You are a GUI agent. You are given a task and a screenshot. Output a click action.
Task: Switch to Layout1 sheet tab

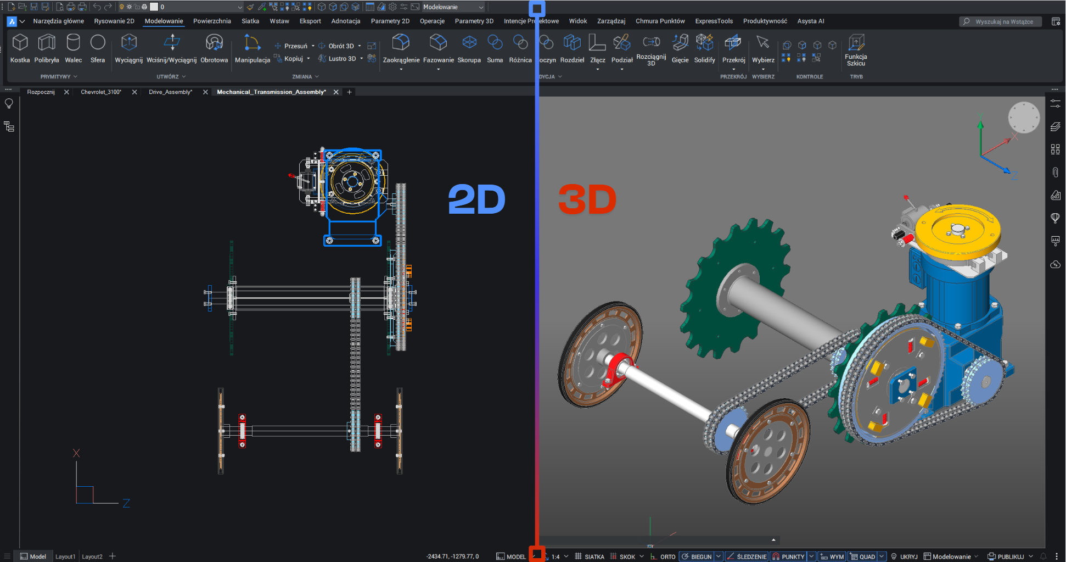click(x=65, y=557)
